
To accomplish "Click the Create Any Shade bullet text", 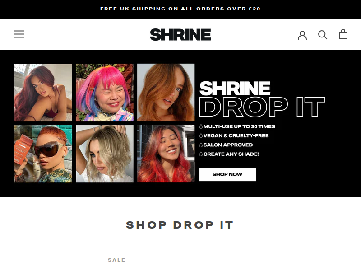I will [231, 154].
